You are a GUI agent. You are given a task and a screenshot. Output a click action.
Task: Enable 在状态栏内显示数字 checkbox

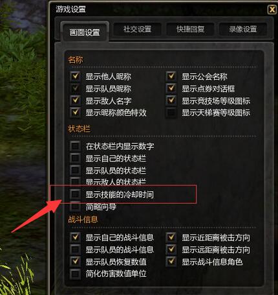75,147
